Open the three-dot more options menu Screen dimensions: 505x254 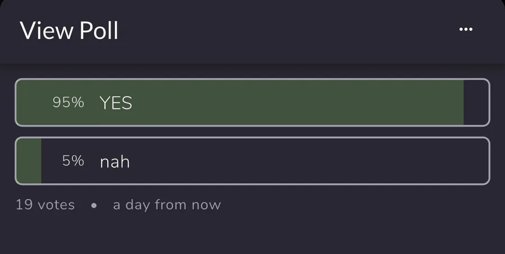pyautogui.click(x=466, y=30)
